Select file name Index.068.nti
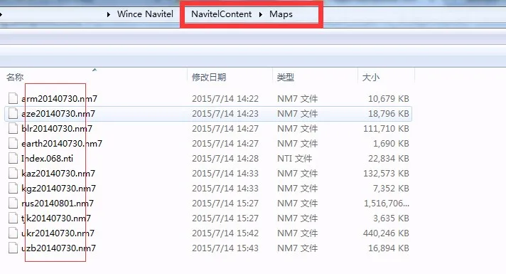506x274 pixels. (47, 158)
